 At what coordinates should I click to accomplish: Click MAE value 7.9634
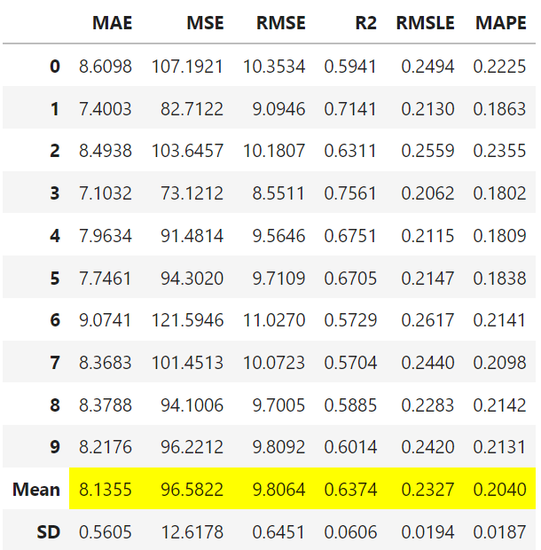(106, 236)
